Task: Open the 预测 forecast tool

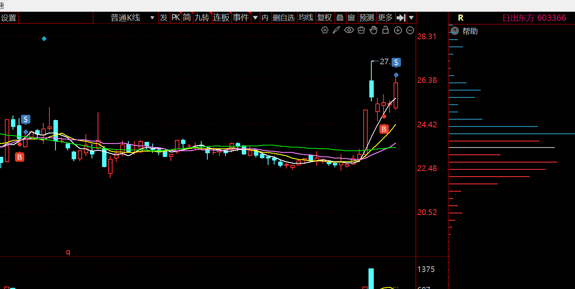Action: 367,18
